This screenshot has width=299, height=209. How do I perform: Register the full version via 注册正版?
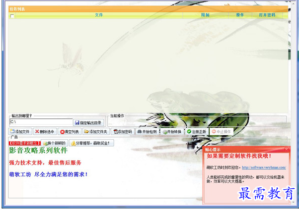click(197, 131)
